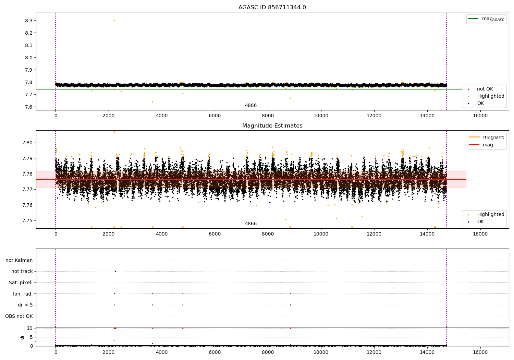
Task: Click the 16000 x-axis label of the top plot
Action: point(480,116)
